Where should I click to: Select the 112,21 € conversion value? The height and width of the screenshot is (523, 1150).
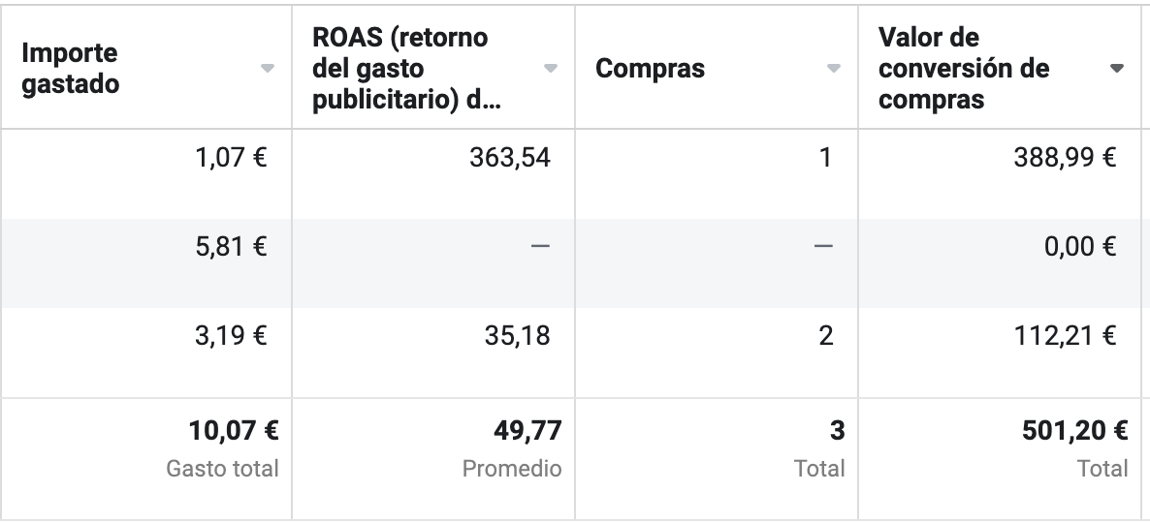(x=1065, y=335)
